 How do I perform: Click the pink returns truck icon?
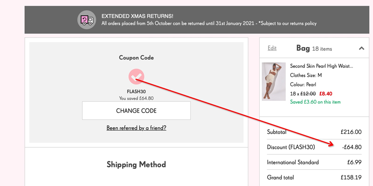87,20
